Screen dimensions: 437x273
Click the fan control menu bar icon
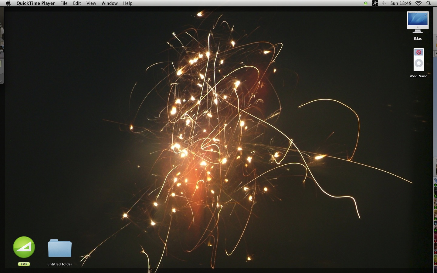tap(375, 3)
